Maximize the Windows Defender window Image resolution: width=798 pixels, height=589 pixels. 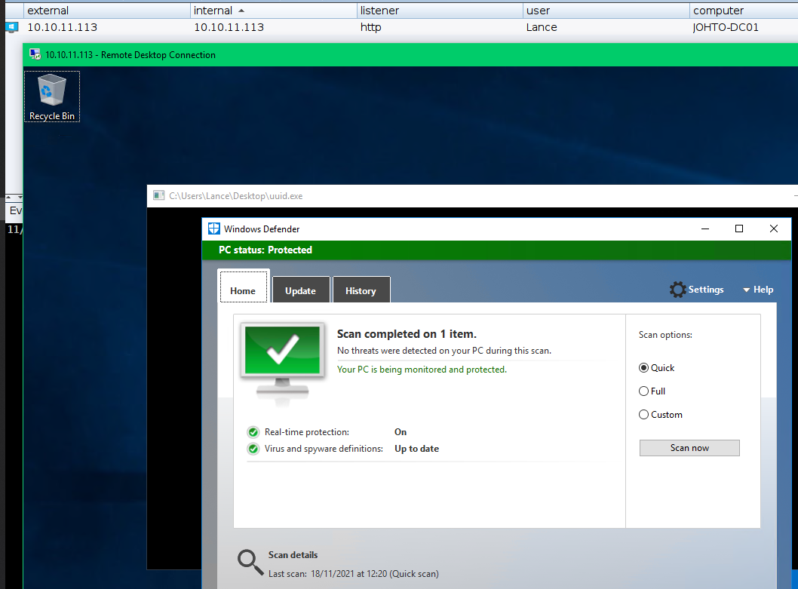tap(739, 229)
